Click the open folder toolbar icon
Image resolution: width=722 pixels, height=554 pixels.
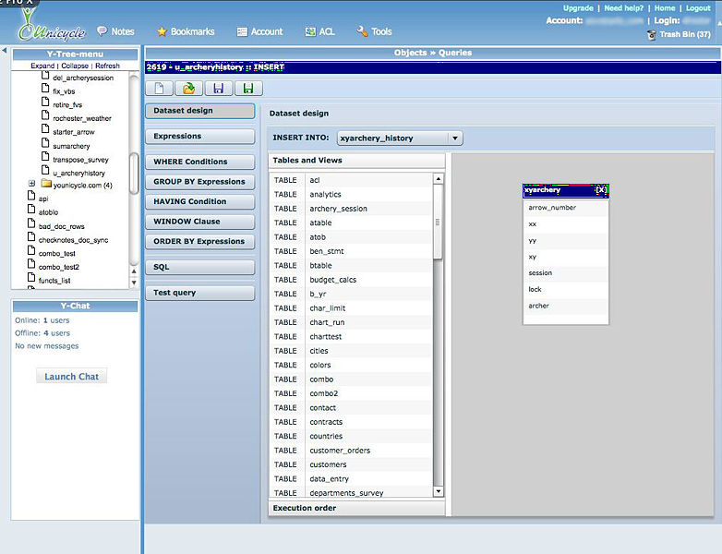click(x=188, y=89)
